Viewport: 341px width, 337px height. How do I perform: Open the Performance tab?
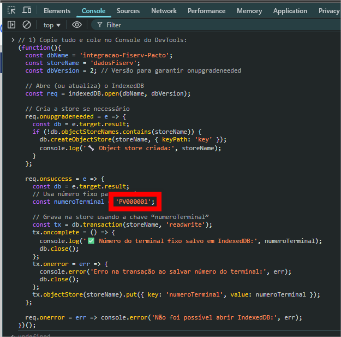pyautogui.click(x=206, y=10)
